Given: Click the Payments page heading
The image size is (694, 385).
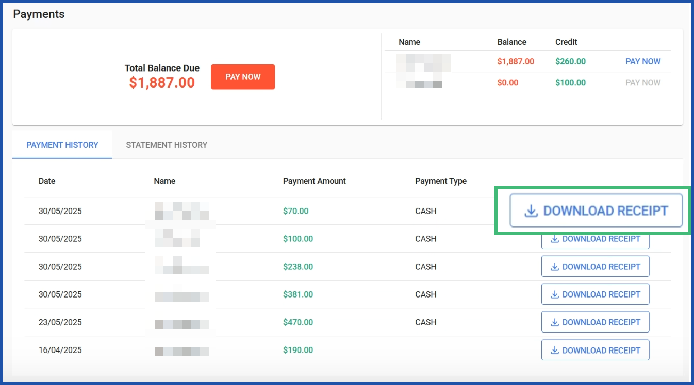Looking at the screenshot, I should [39, 14].
